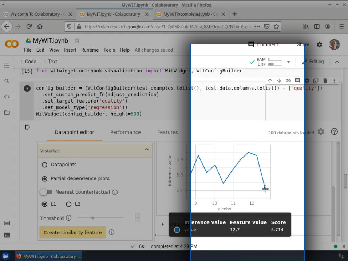The width and height of the screenshot is (348, 261).
Task: Show info for Nearest counterfactual
Action: coord(115,192)
